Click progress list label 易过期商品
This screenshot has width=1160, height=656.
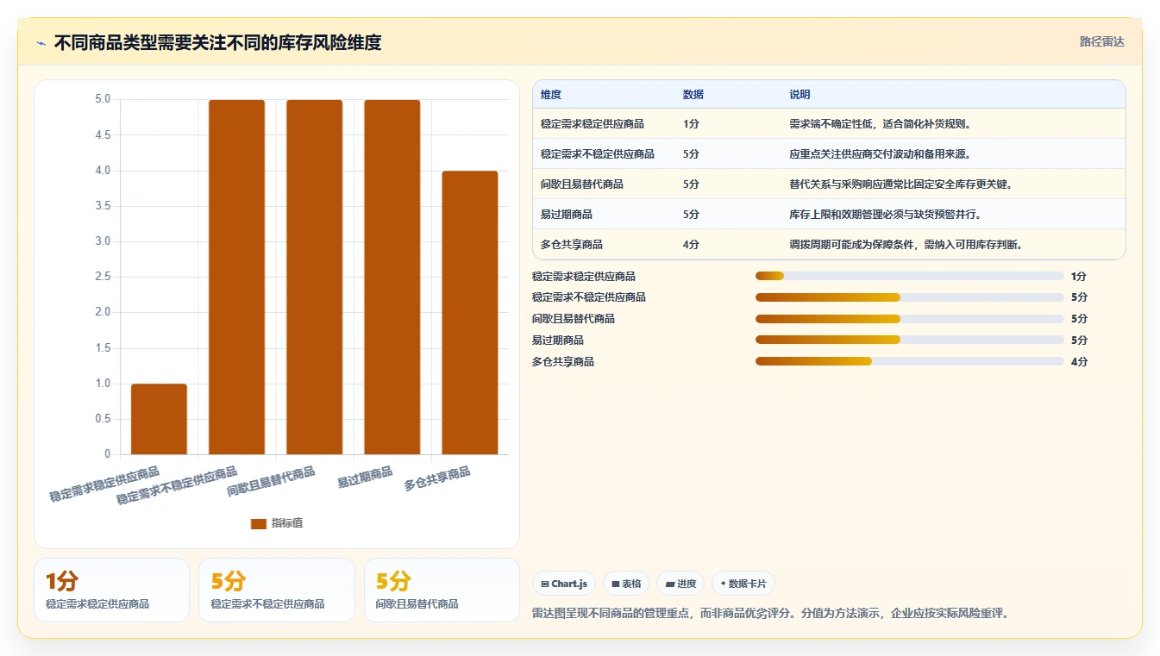click(x=558, y=340)
